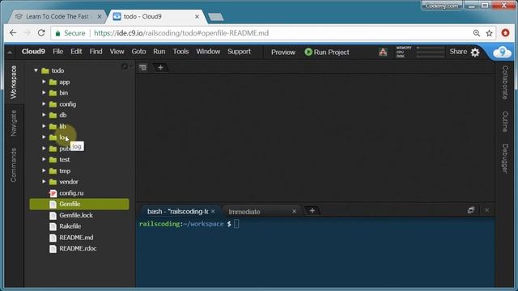Click the editor pane tab list icon
This screenshot has height=291, width=518.
click(142, 68)
